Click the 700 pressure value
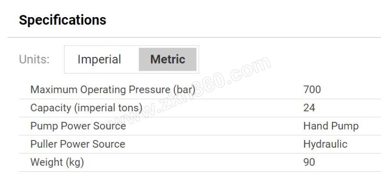Image resolution: width=381 pixels, height=188 pixels. pyautogui.click(x=312, y=90)
